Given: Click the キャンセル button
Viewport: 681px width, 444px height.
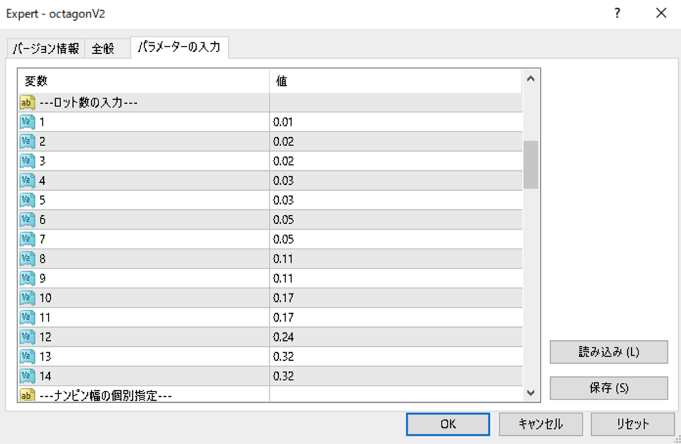Looking at the screenshot, I should click(540, 423).
